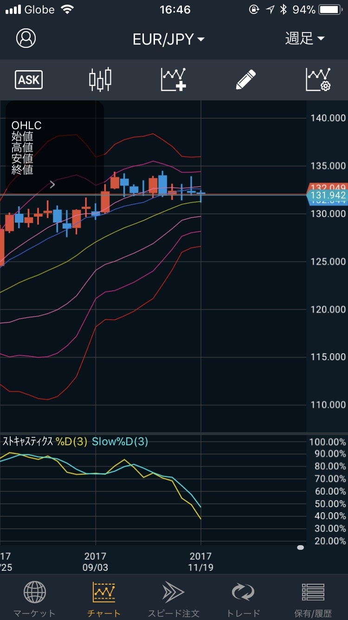348x620 pixels.
Task: Tap the 20.00% stochastic axis label
Action: 330,541
